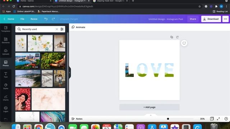Click the design title text
This screenshot has height=129, width=230.
click(166, 19)
